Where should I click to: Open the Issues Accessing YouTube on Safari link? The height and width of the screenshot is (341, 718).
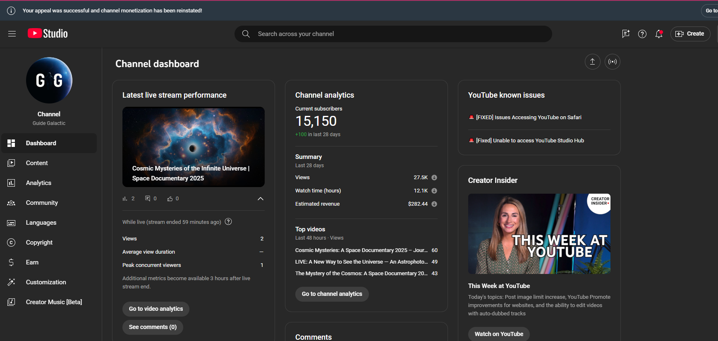529,118
